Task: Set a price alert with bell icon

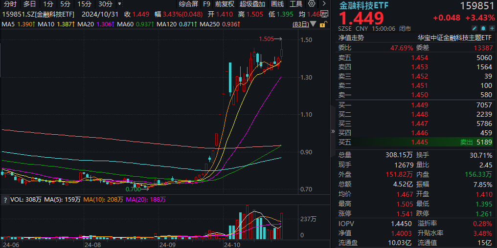Action: point(483,28)
